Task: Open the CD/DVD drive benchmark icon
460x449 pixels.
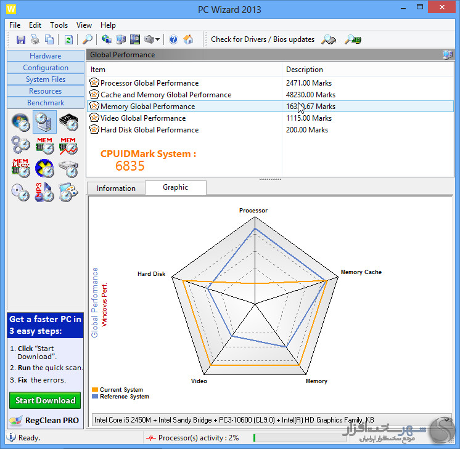Action: (x=21, y=192)
